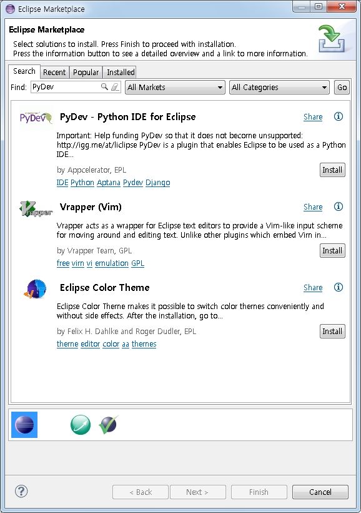Share the Eclipse Color Theme entry

pos(313,288)
